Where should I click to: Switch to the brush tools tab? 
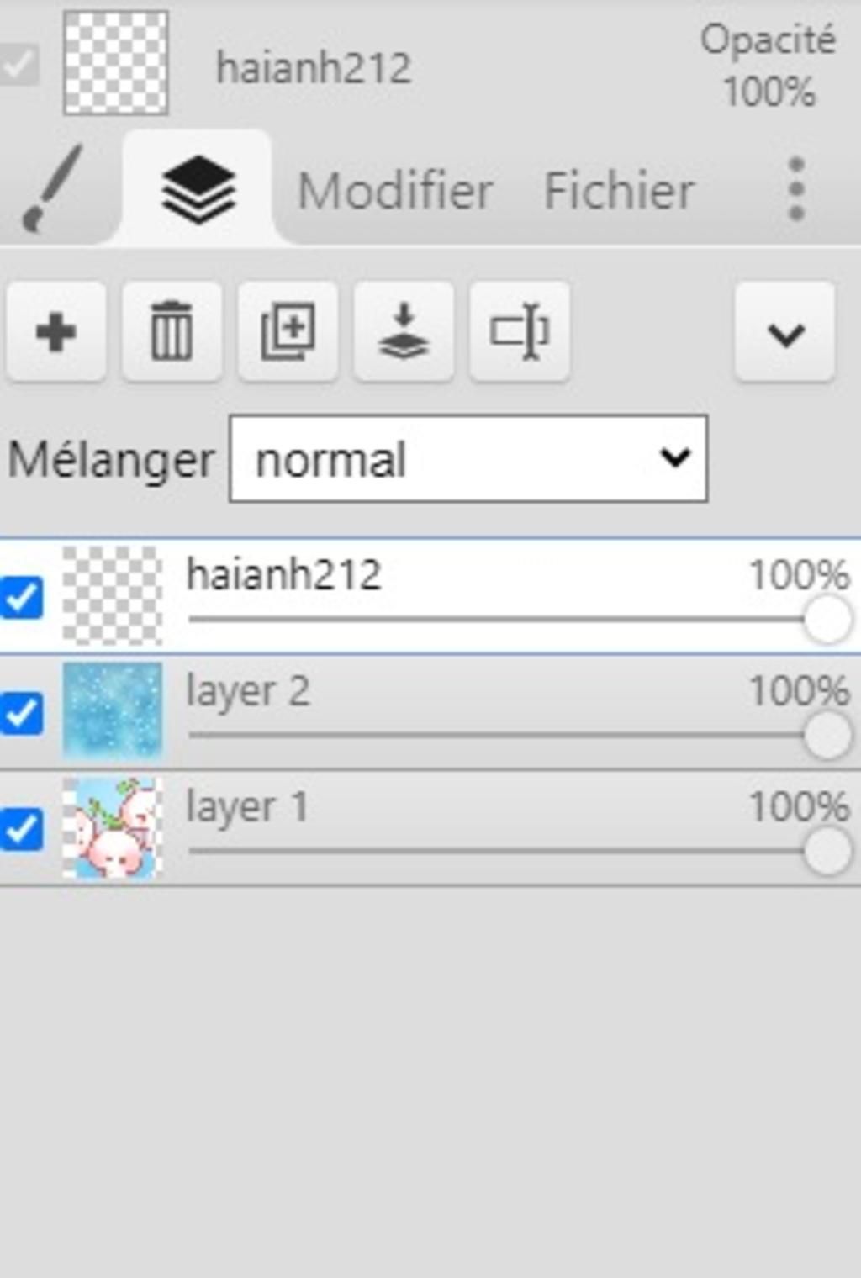[52, 188]
